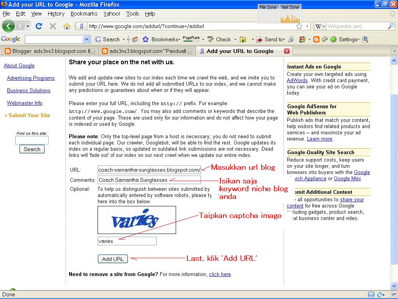
Task: Open the history dropdown beside Forward arrow
Action: coord(28,26)
